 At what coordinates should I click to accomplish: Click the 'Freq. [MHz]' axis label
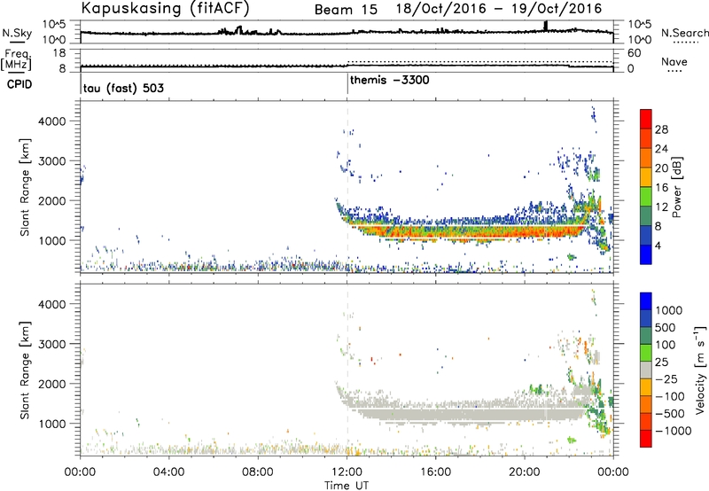point(16,60)
